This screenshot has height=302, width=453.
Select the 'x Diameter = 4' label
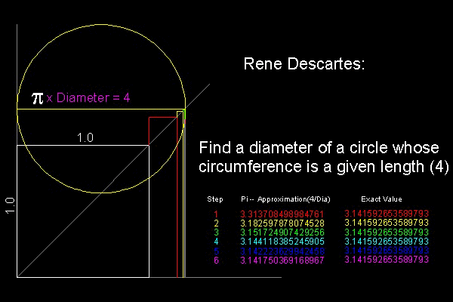pos(88,98)
